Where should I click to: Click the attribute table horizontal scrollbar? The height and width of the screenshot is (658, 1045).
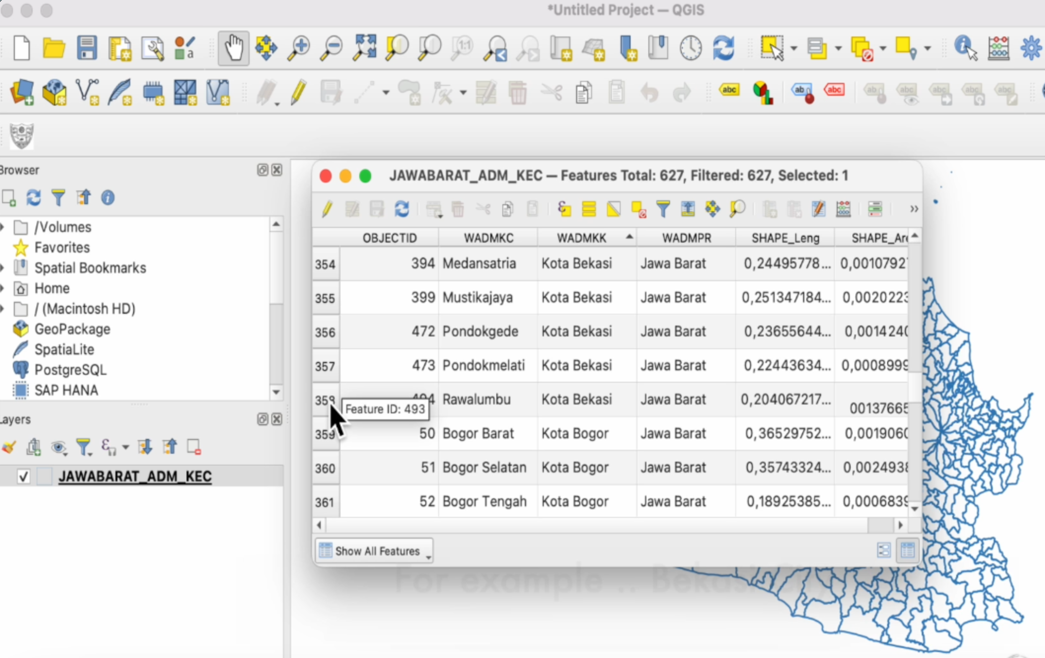click(x=592, y=525)
